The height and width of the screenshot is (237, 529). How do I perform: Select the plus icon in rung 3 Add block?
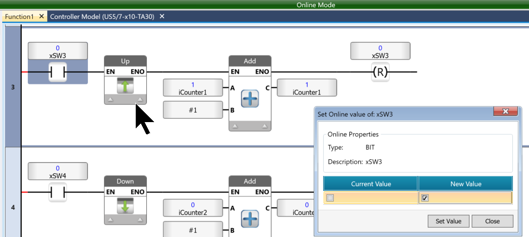pos(250,99)
